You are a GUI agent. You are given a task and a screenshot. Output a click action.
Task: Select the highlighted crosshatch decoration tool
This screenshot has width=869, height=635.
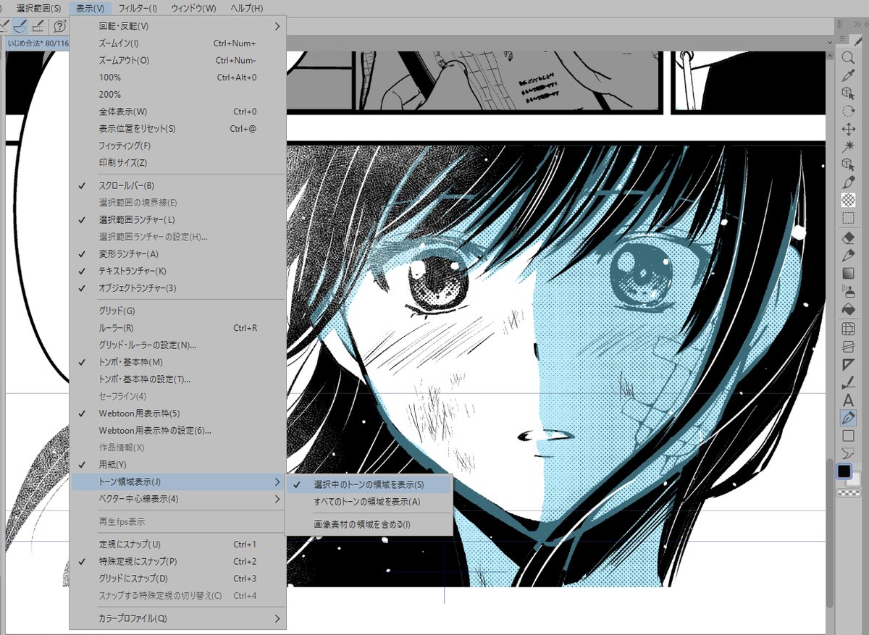click(x=848, y=200)
